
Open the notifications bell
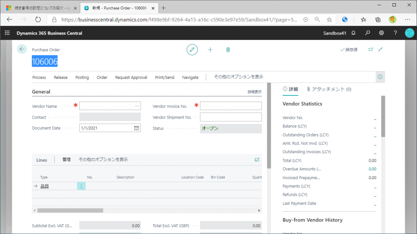(353, 33)
